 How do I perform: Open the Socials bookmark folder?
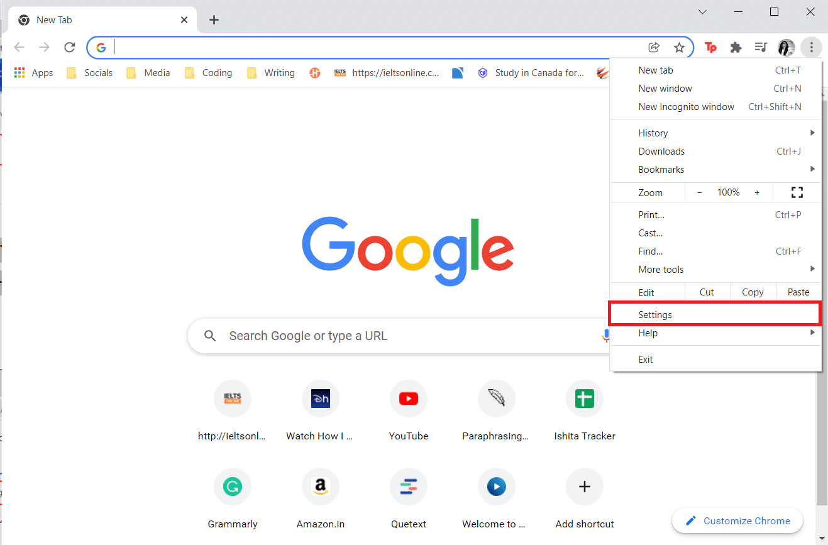pos(90,73)
